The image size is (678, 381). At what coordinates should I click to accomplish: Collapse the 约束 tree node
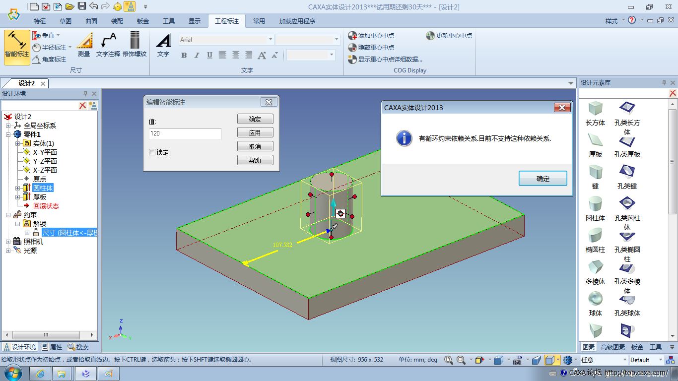click(x=8, y=215)
